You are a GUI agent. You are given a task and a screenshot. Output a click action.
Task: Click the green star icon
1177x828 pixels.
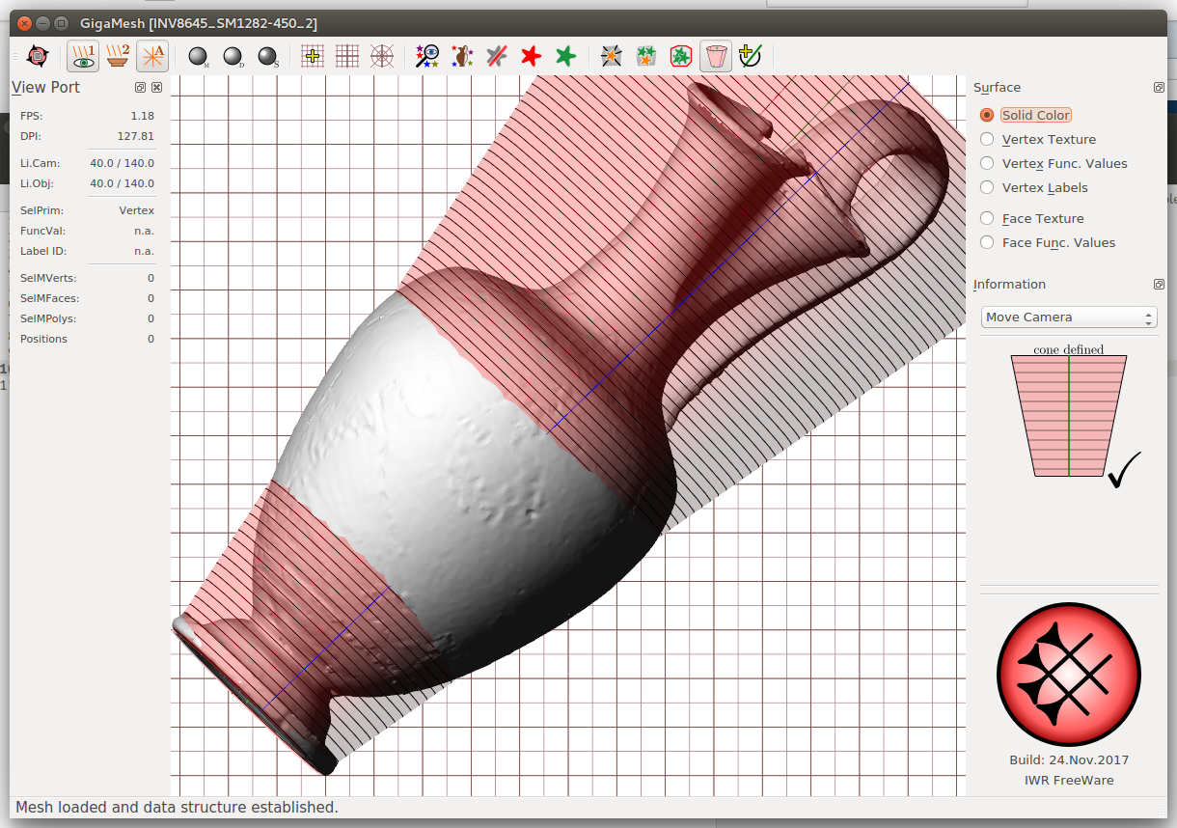(566, 57)
